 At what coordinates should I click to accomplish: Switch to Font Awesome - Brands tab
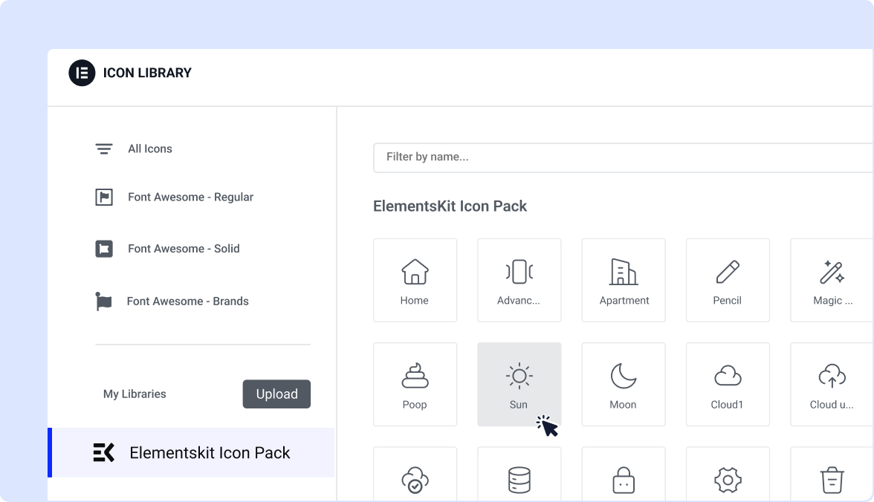click(172, 301)
